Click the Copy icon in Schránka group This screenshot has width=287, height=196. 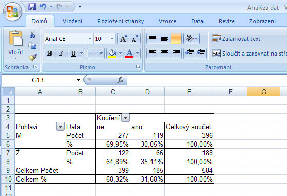(32, 45)
